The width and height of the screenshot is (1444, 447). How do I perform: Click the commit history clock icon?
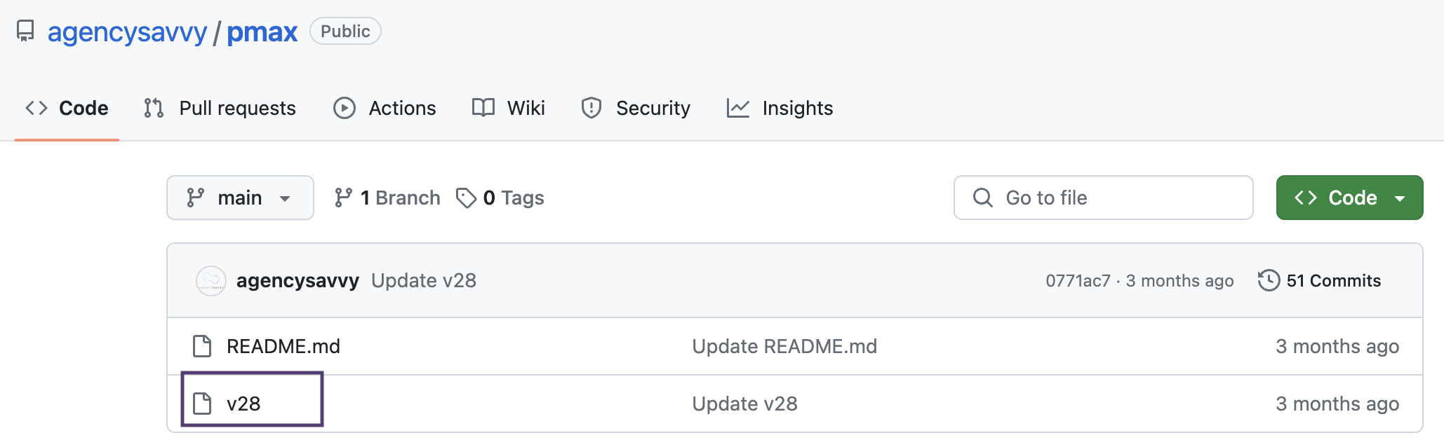[1269, 280]
